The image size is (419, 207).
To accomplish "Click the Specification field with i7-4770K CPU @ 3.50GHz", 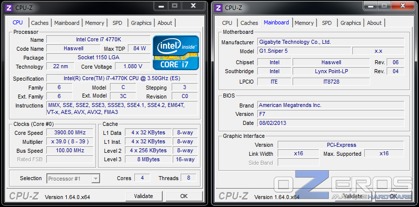I will (122, 78).
